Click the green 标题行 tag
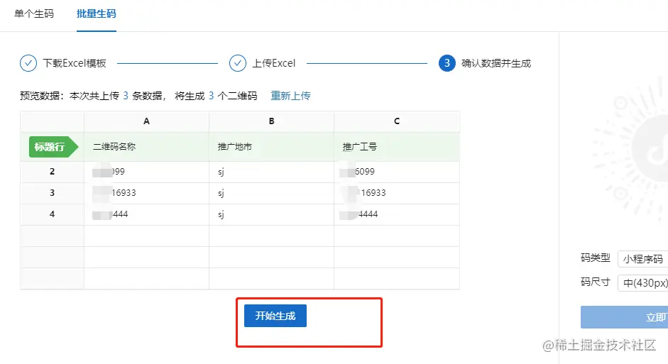 pos(53,147)
